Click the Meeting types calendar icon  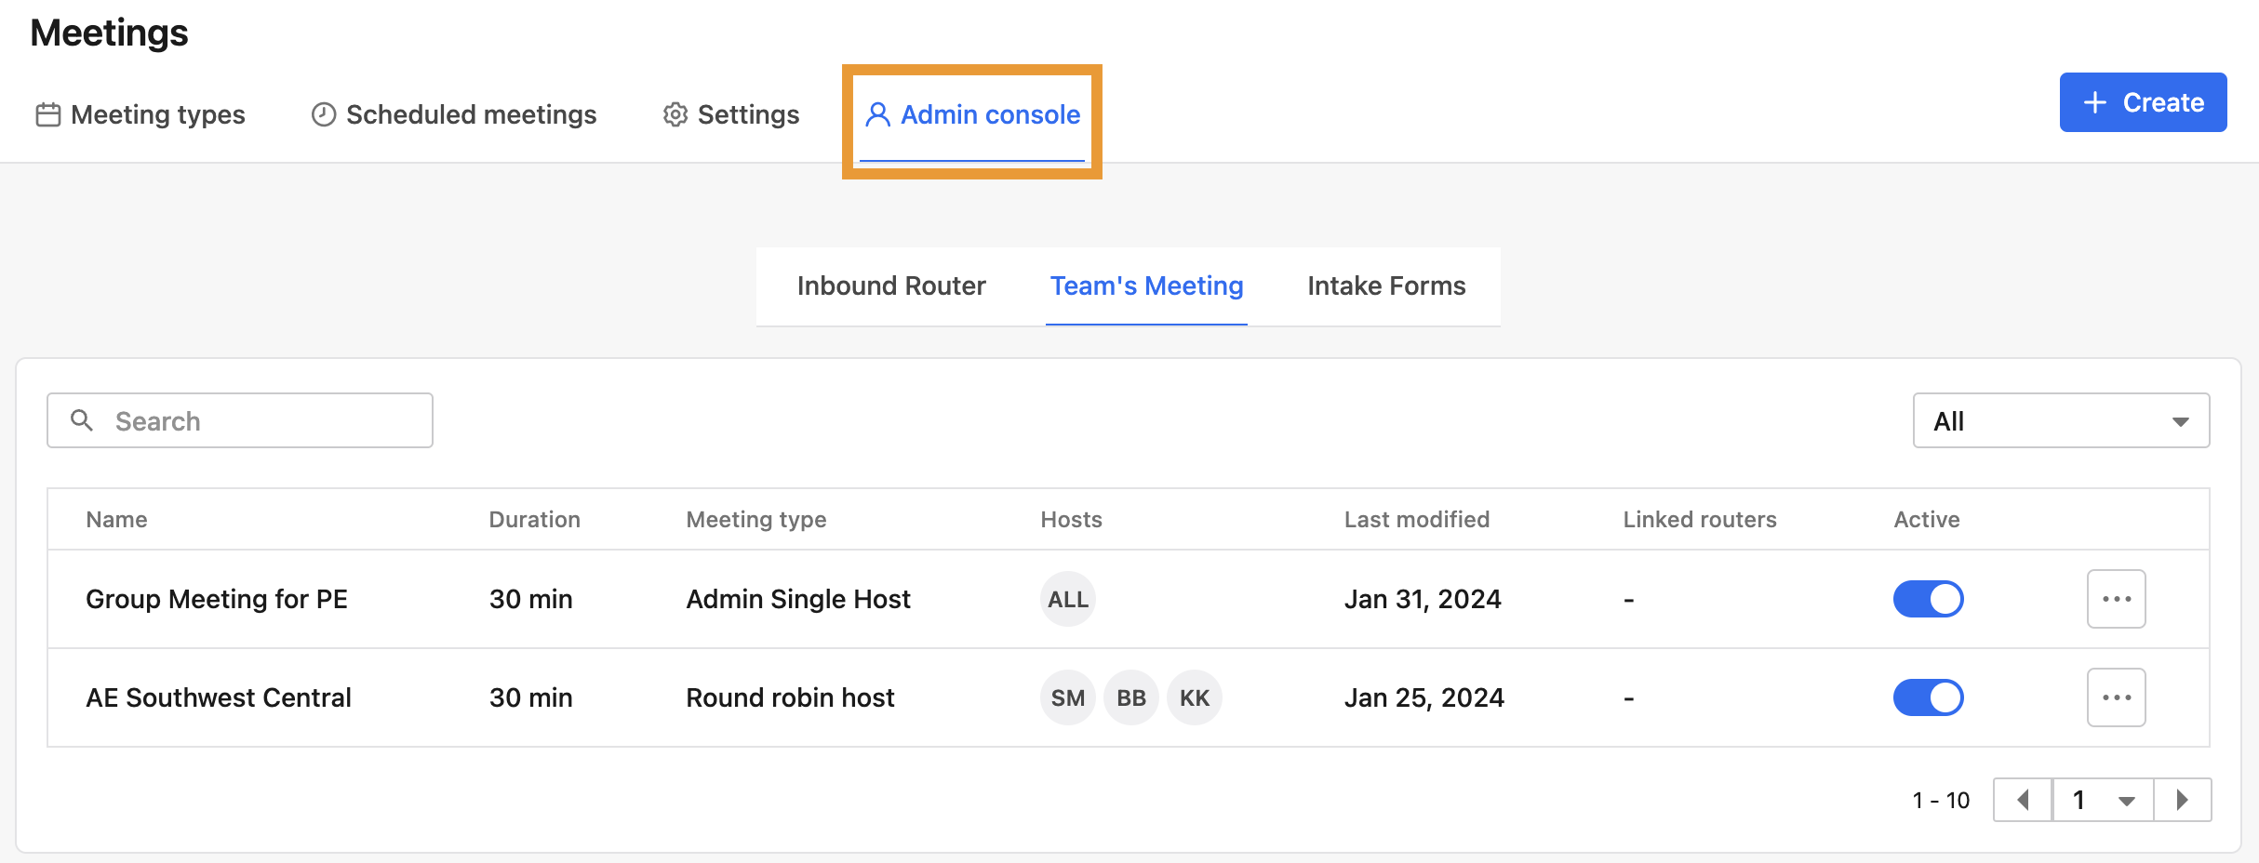click(48, 113)
